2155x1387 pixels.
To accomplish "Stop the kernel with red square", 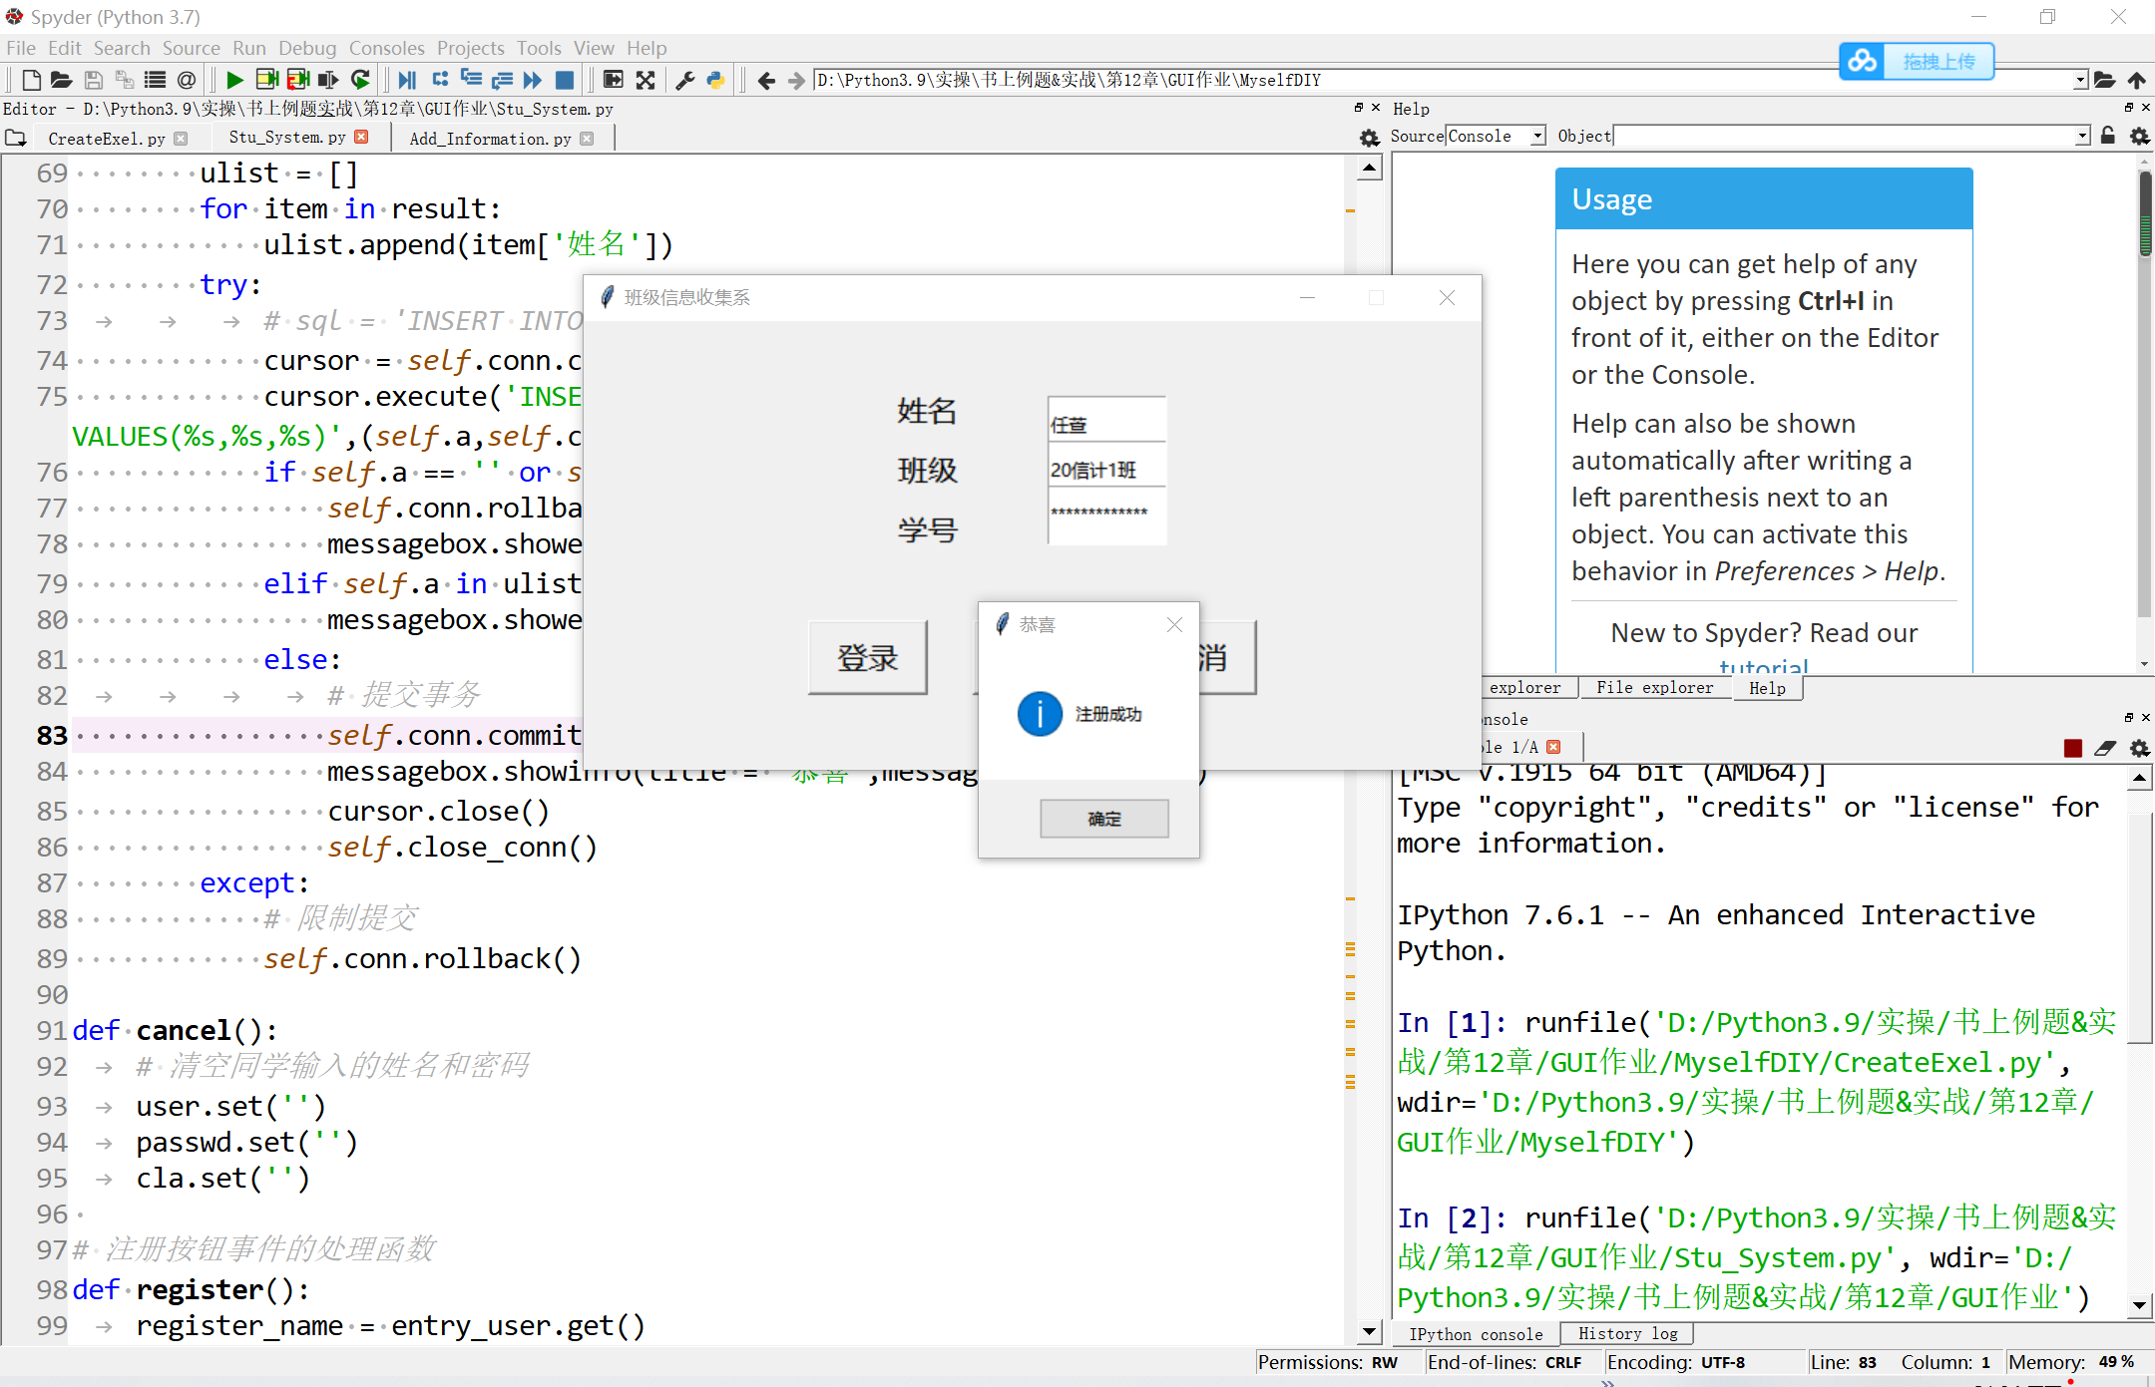I will (2073, 748).
